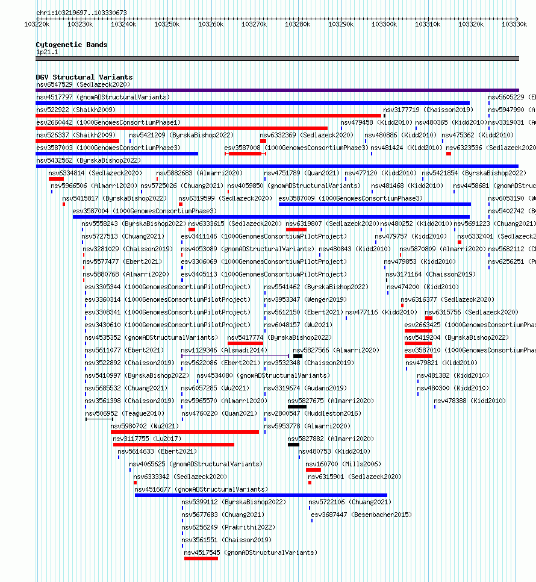This screenshot has width=536, height=582.
Task: Click the DGV Structural Variants track title
Action: [x=84, y=77]
